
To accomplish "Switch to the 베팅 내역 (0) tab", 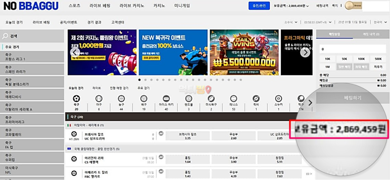I will pyautogui.click(x=371, y=34).
